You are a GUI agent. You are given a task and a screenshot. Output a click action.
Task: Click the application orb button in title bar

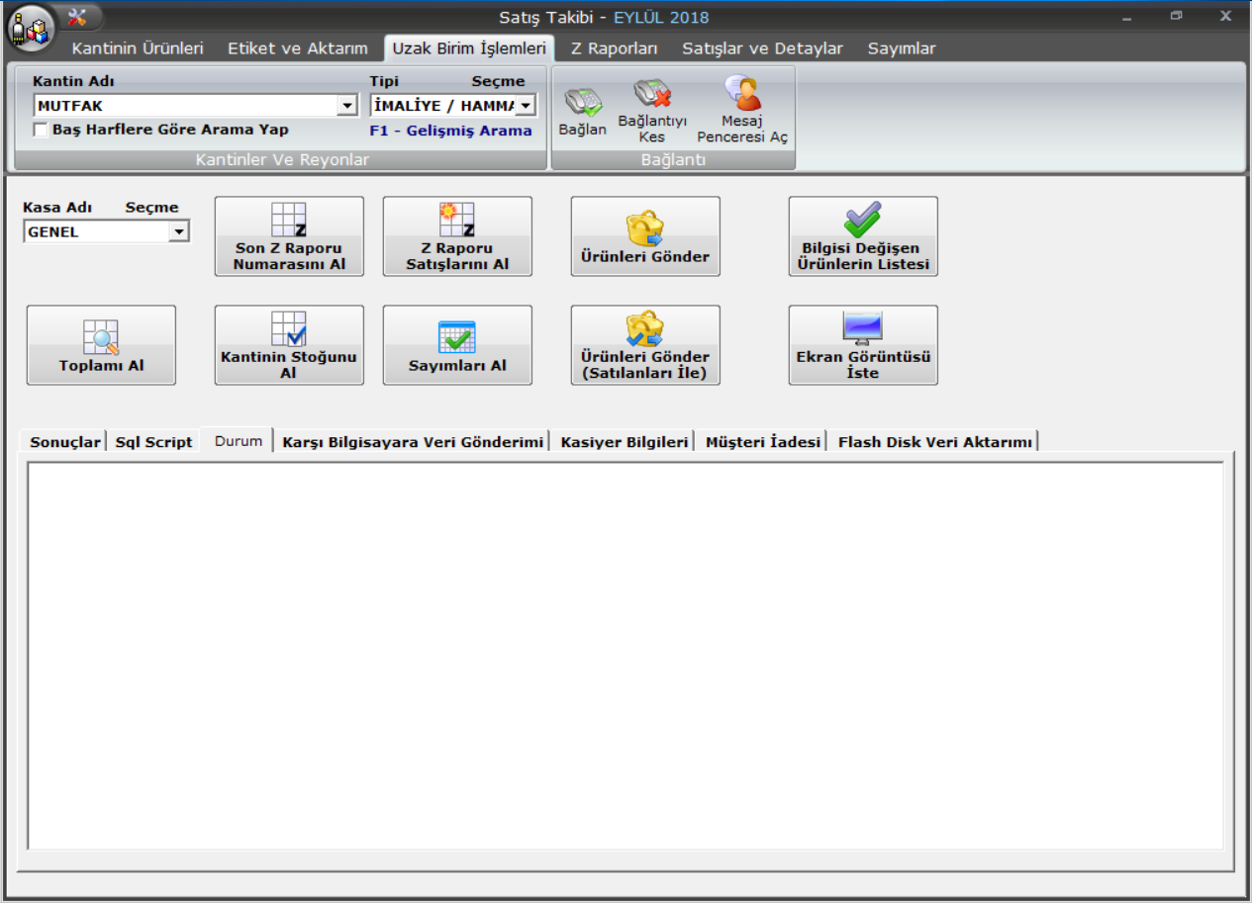pos(30,28)
